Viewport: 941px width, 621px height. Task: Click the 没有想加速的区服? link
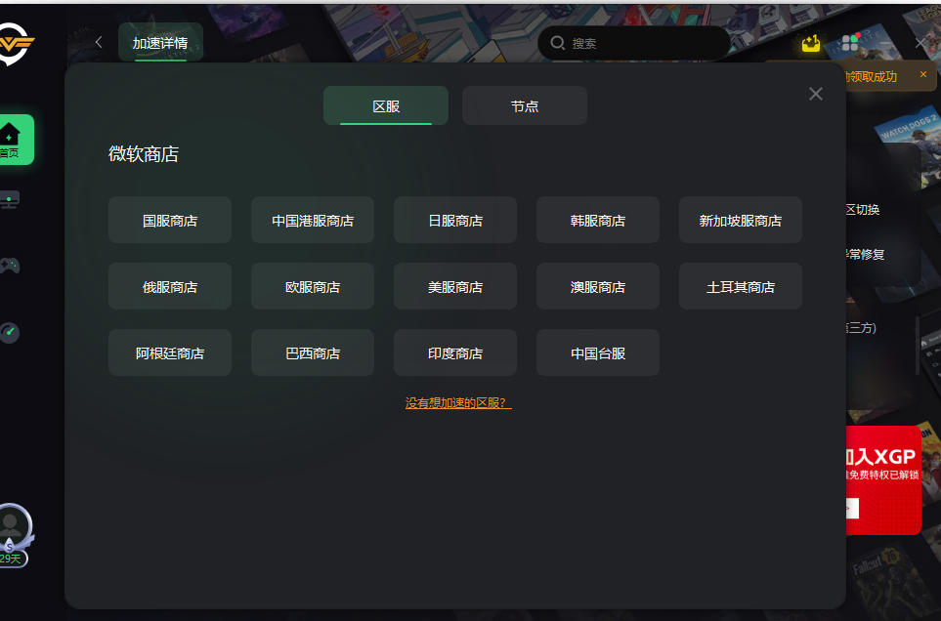(x=458, y=403)
